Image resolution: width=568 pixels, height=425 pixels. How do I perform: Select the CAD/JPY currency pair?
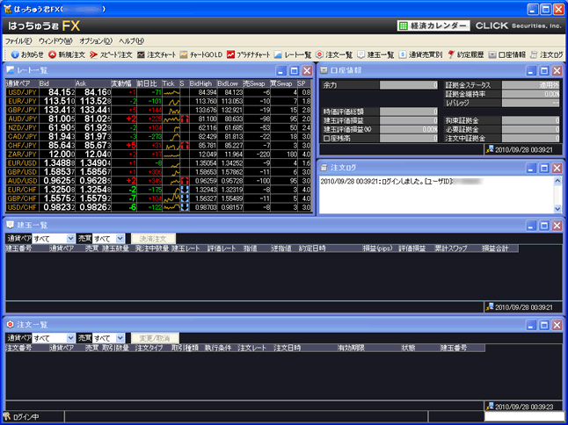(x=22, y=136)
